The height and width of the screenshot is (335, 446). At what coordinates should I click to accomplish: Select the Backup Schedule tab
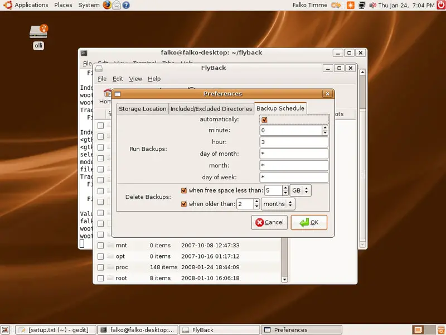280,108
